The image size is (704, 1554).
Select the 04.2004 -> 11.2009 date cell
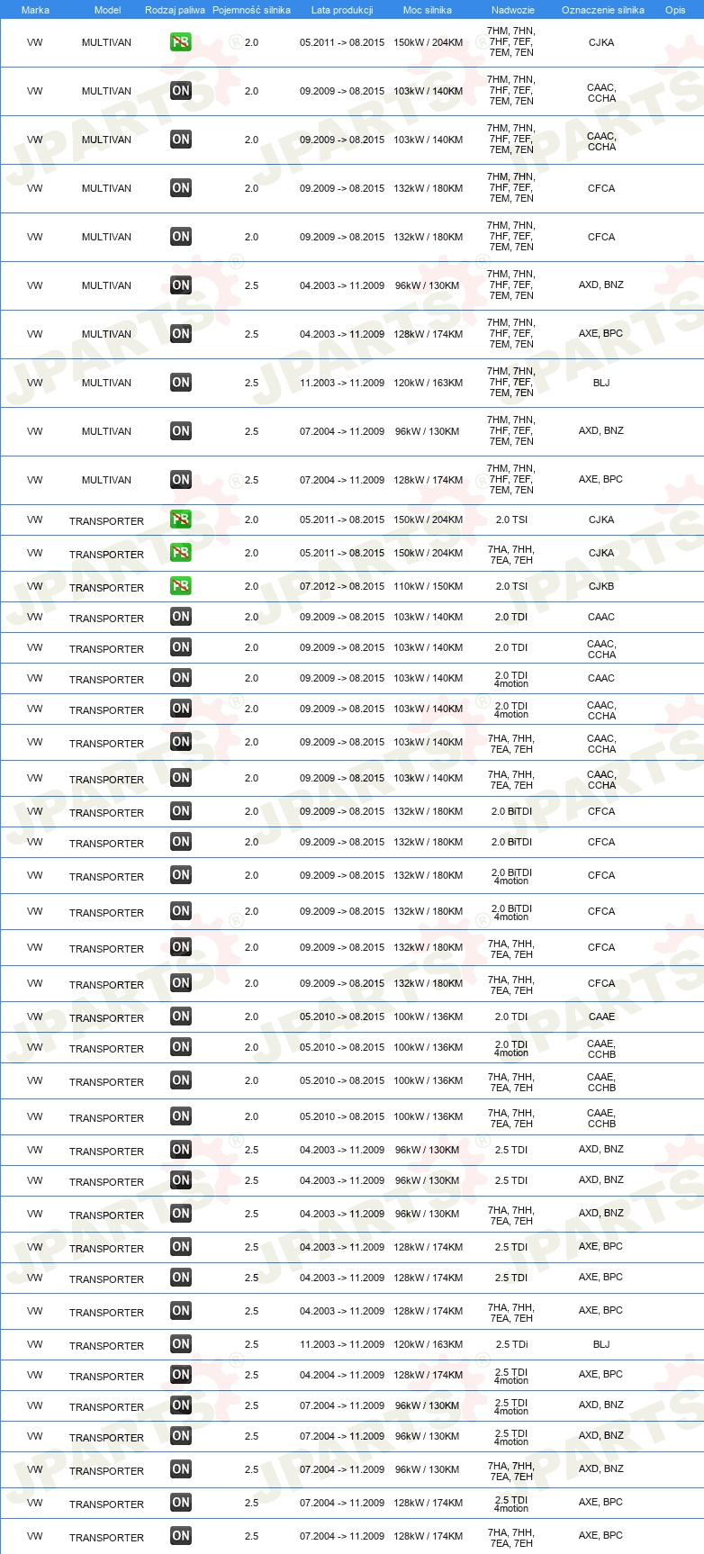(342, 1375)
